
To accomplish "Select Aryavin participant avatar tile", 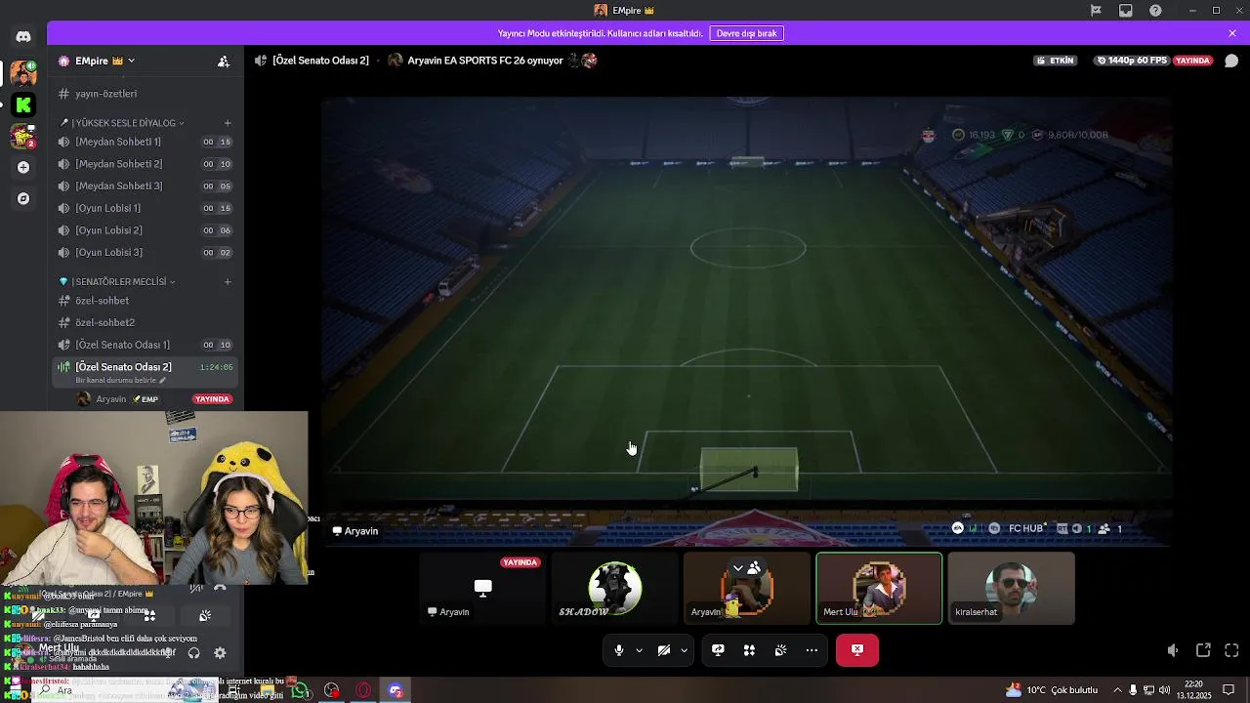I will point(747,589).
